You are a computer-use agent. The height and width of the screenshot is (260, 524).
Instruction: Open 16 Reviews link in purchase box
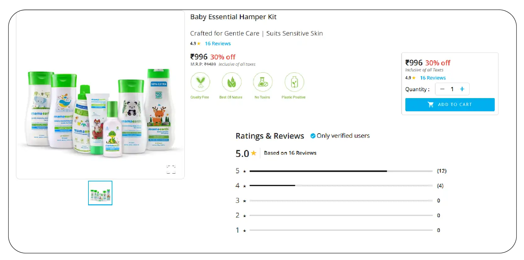click(x=433, y=78)
